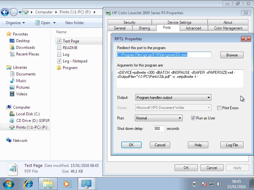
Task: Click the printer tray icon
Action: 194,184
